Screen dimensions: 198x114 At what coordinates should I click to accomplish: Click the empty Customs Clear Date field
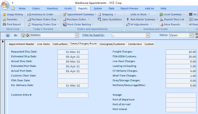coord(73,76)
